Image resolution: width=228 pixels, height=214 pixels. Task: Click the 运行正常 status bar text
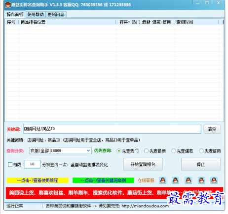pyautogui.click(x=15, y=206)
